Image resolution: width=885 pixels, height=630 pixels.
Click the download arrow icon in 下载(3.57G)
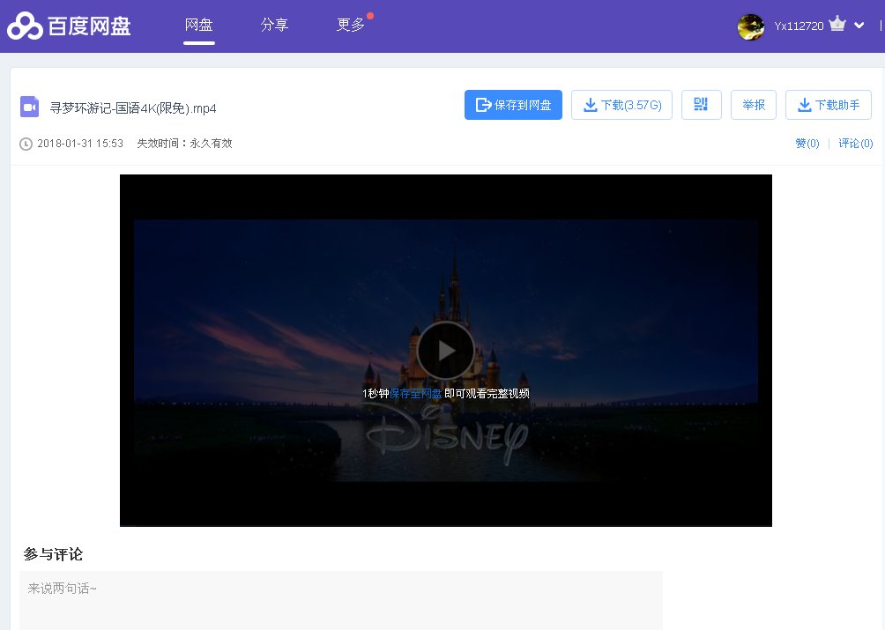[591, 104]
